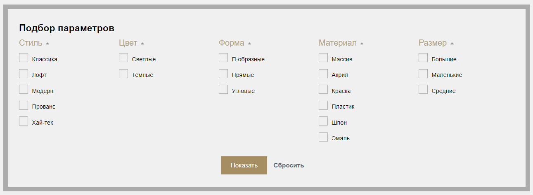Enable the Модерн style option
This screenshot has width=533, height=195.
(x=24, y=90)
